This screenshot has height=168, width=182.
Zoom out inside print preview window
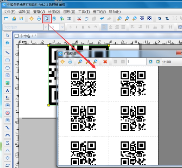[x=80, y=62]
